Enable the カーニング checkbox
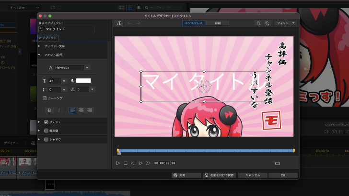 (x=45, y=98)
